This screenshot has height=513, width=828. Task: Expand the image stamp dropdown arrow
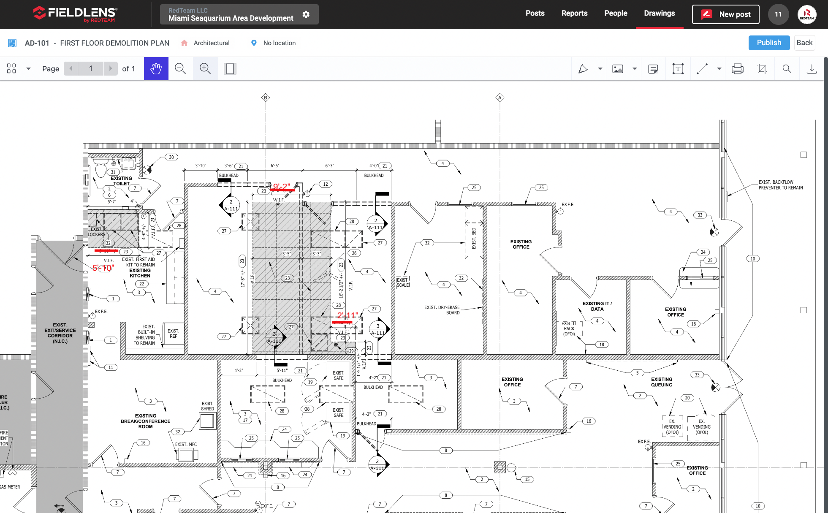634,69
